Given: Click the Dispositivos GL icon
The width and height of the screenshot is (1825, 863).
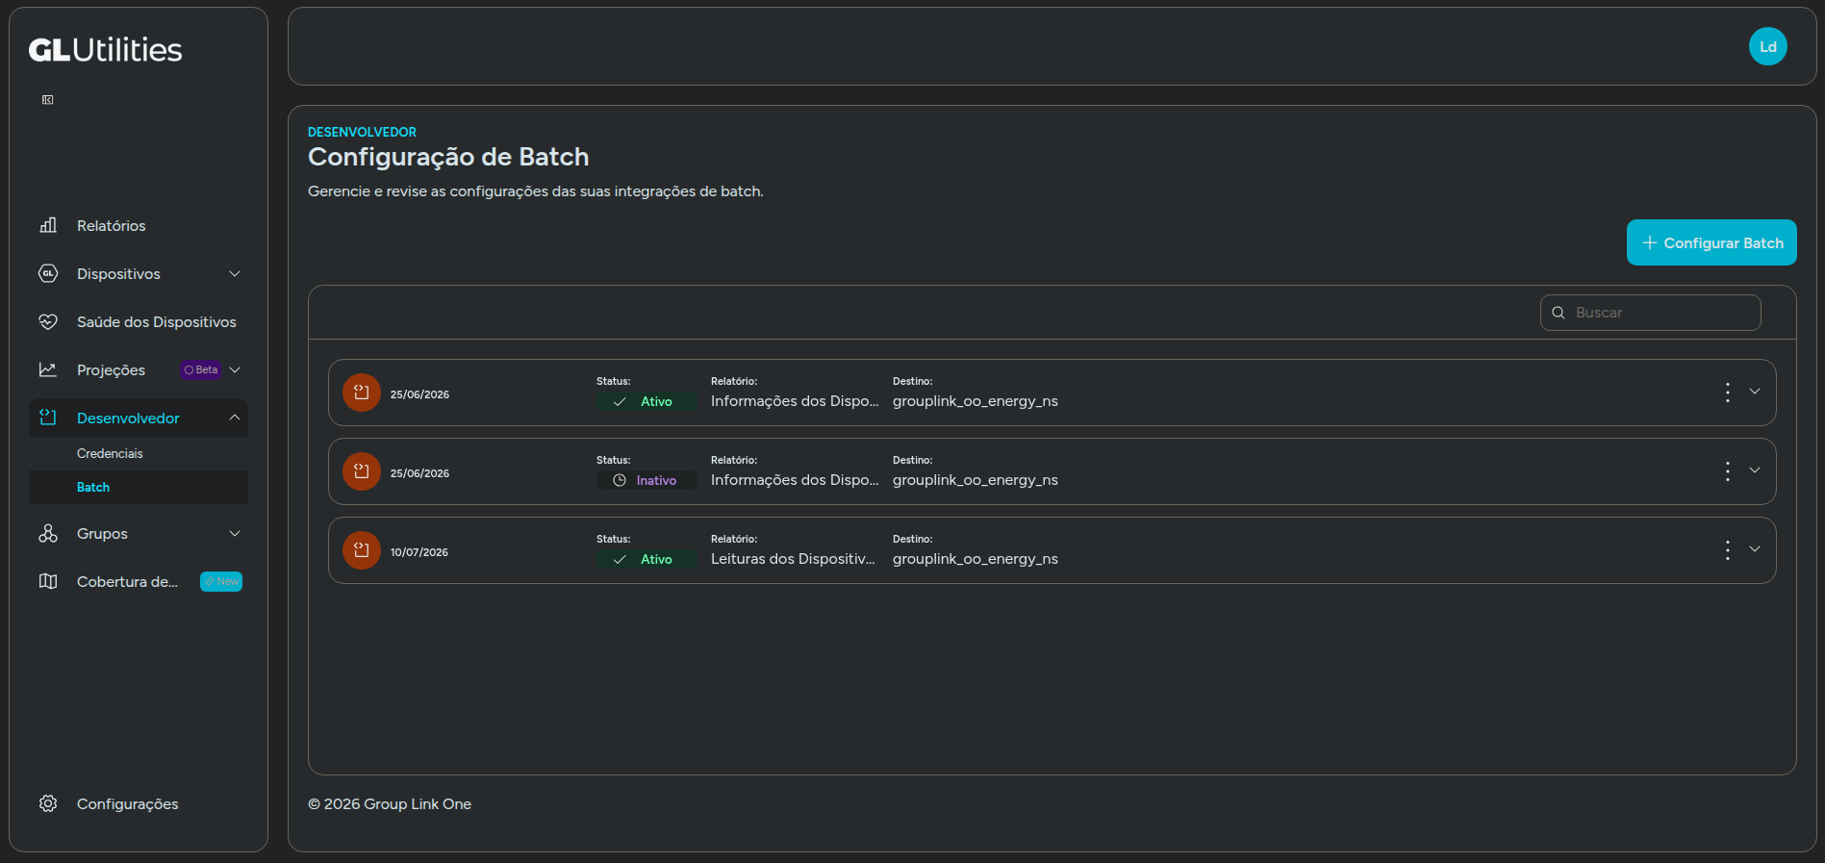Looking at the screenshot, I should (48, 273).
